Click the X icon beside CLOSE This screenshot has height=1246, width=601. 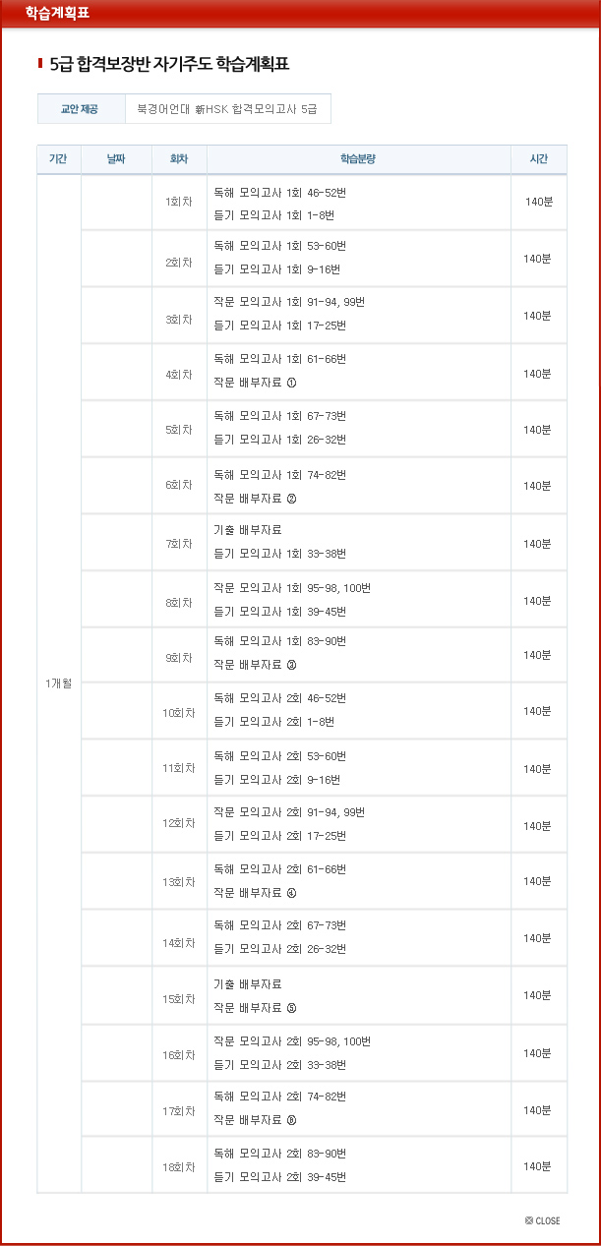pos(529,1220)
